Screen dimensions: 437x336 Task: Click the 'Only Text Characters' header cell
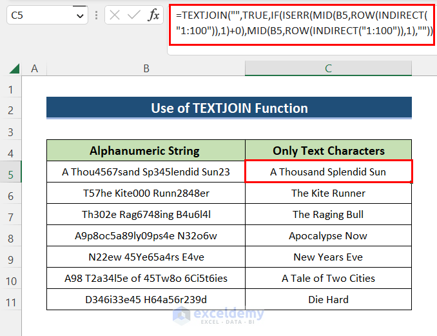coord(328,150)
